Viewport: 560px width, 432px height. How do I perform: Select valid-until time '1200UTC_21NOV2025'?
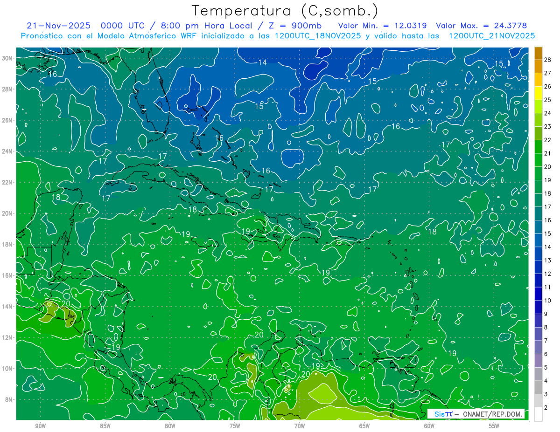[x=492, y=36]
